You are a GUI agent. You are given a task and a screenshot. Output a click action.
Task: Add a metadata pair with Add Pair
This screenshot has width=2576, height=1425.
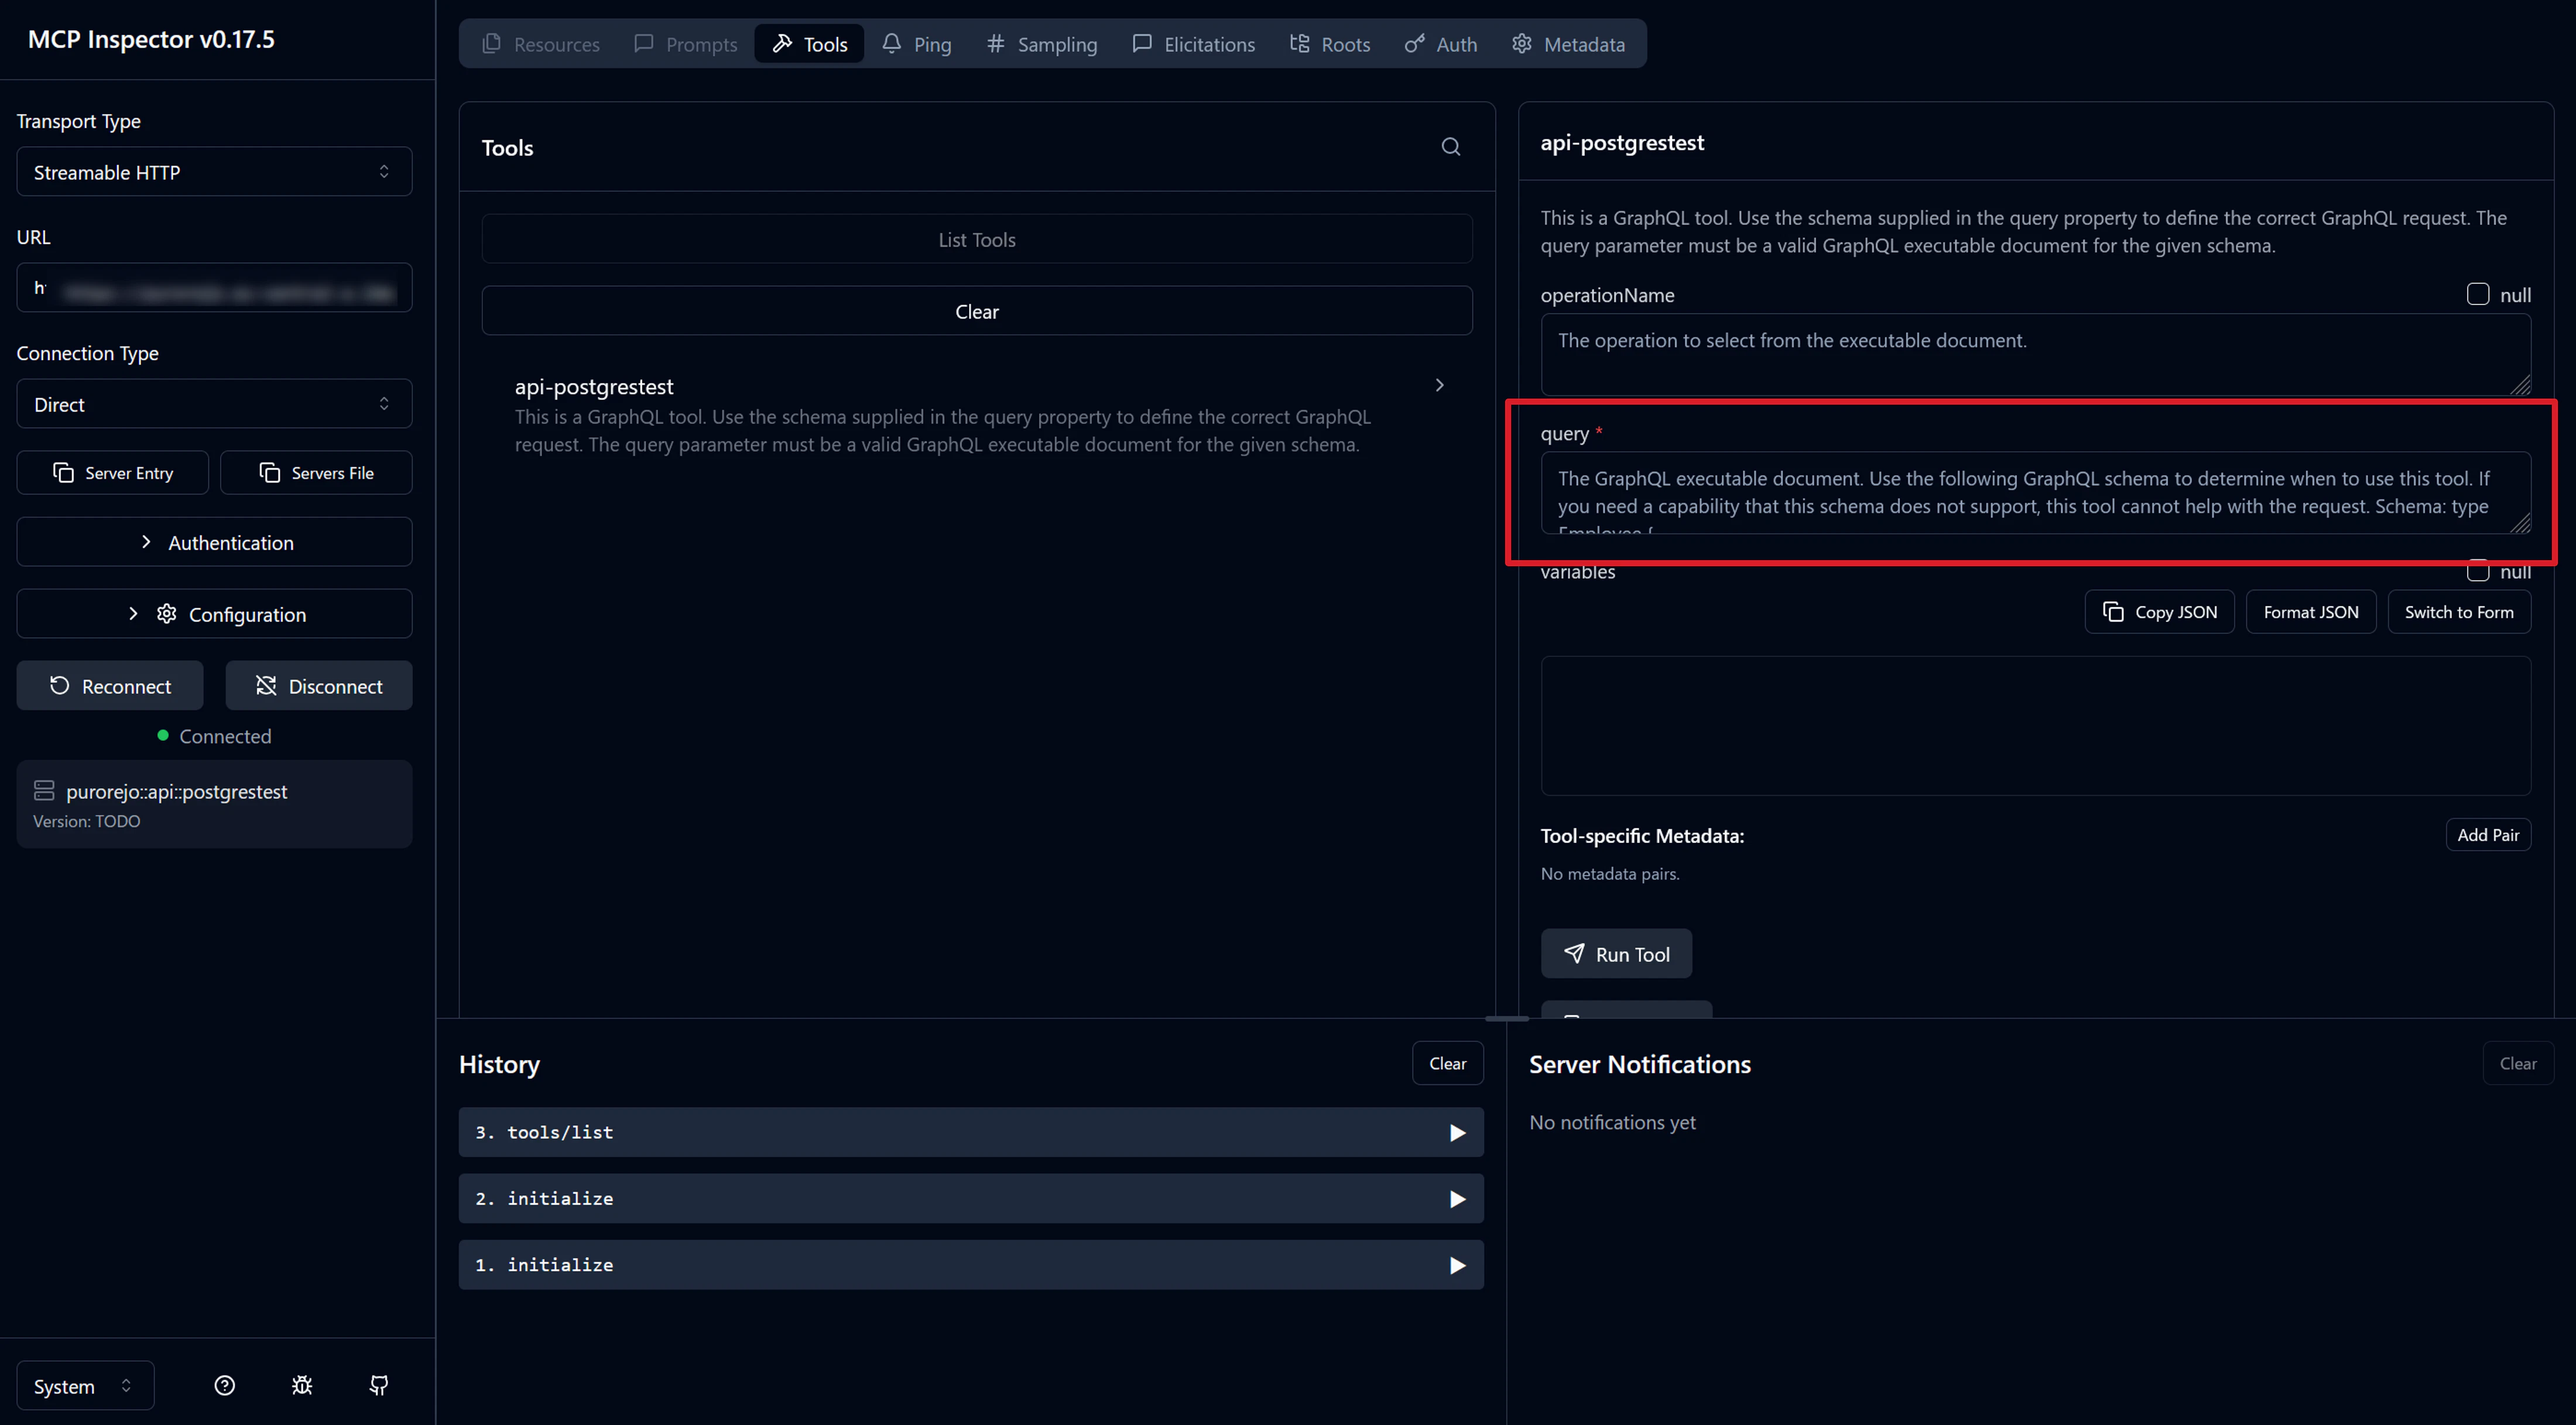coord(2488,835)
